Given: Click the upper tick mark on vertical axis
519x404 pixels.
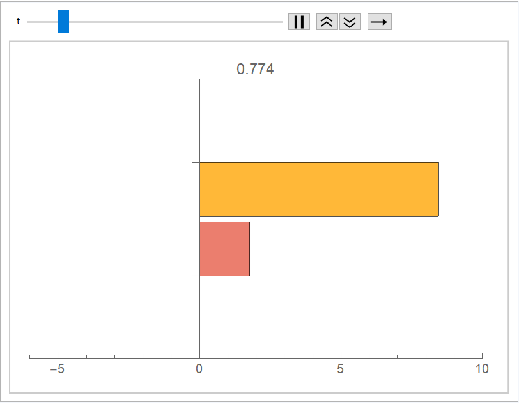Looking at the screenshot, I should 195,163.
